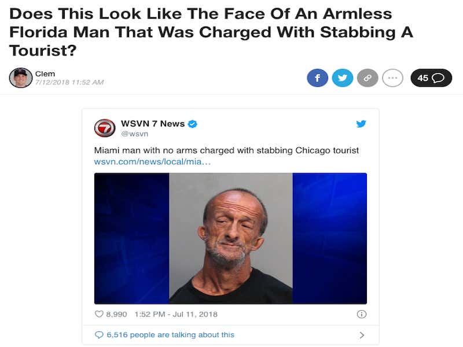Click author Clem's avatar photo

(x=21, y=78)
